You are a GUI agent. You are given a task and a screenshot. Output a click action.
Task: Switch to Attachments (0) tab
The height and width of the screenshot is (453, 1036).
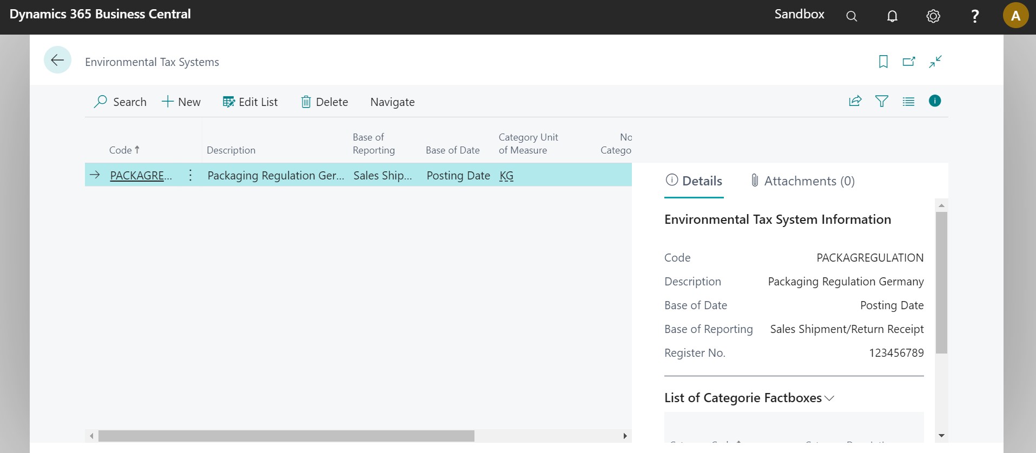[x=802, y=181]
